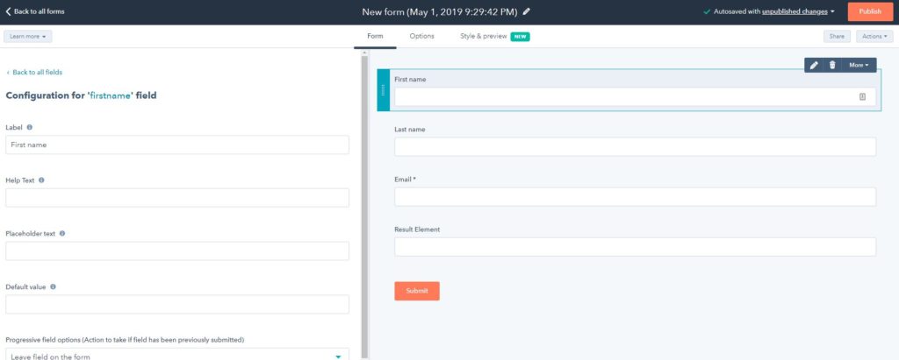
Task: Click the Help Text info icon
Action: point(41,180)
